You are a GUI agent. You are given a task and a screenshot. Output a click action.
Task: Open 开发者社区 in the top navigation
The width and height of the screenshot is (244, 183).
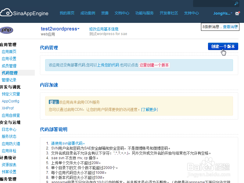[169, 13]
